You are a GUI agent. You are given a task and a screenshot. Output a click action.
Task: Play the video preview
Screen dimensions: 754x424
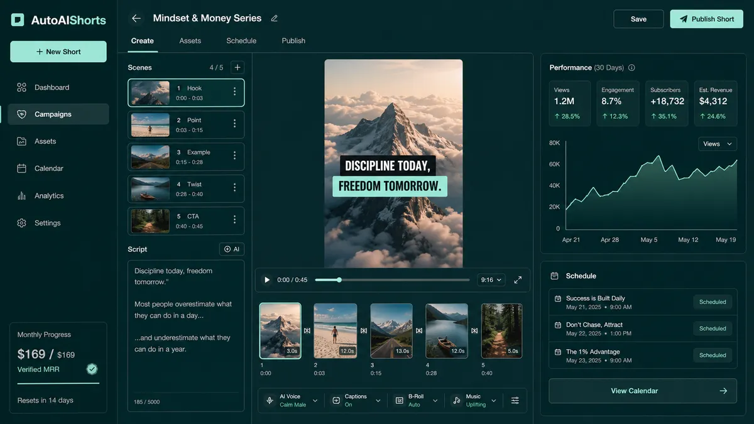(x=266, y=280)
